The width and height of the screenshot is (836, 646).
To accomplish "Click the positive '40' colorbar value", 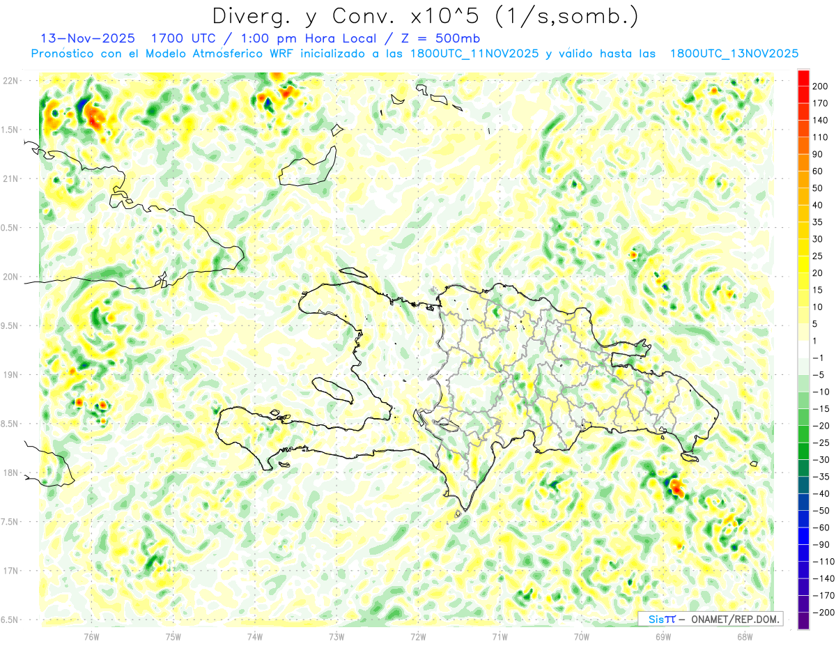I will tap(818, 205).
